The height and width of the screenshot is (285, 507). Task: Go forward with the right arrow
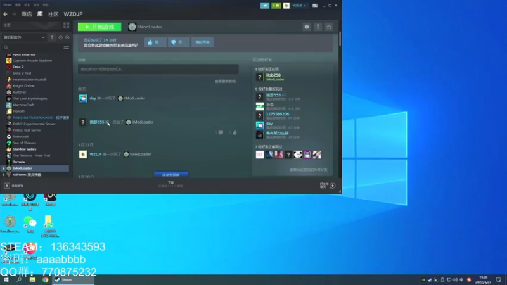pyautogui.click(x=14, y=14)
